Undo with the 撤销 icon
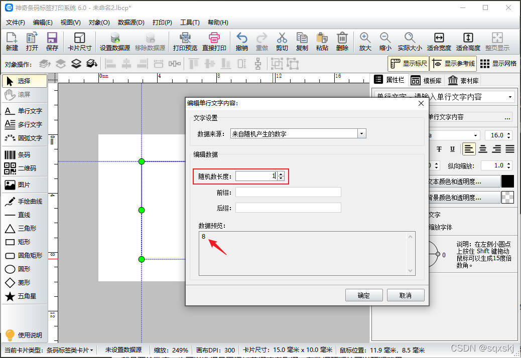Screen dimensions: 521x358 point(242,42)
